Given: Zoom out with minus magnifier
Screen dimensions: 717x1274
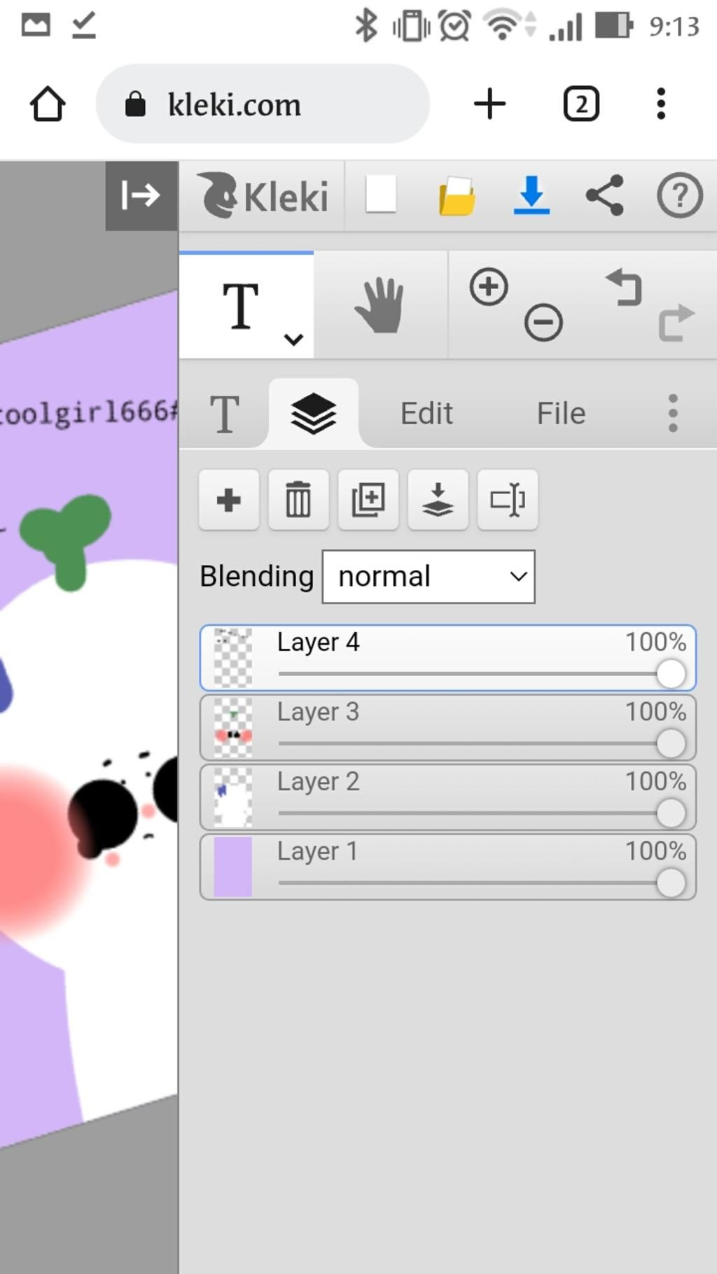Looking at the screenshot, I should coord(543,323).
